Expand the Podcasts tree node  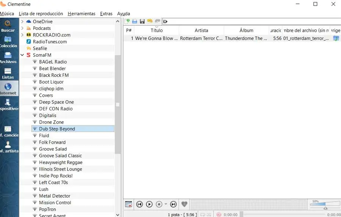[22, 28]
